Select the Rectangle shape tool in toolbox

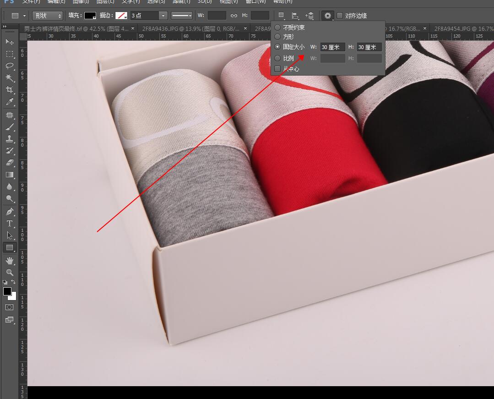click(10, 247)
